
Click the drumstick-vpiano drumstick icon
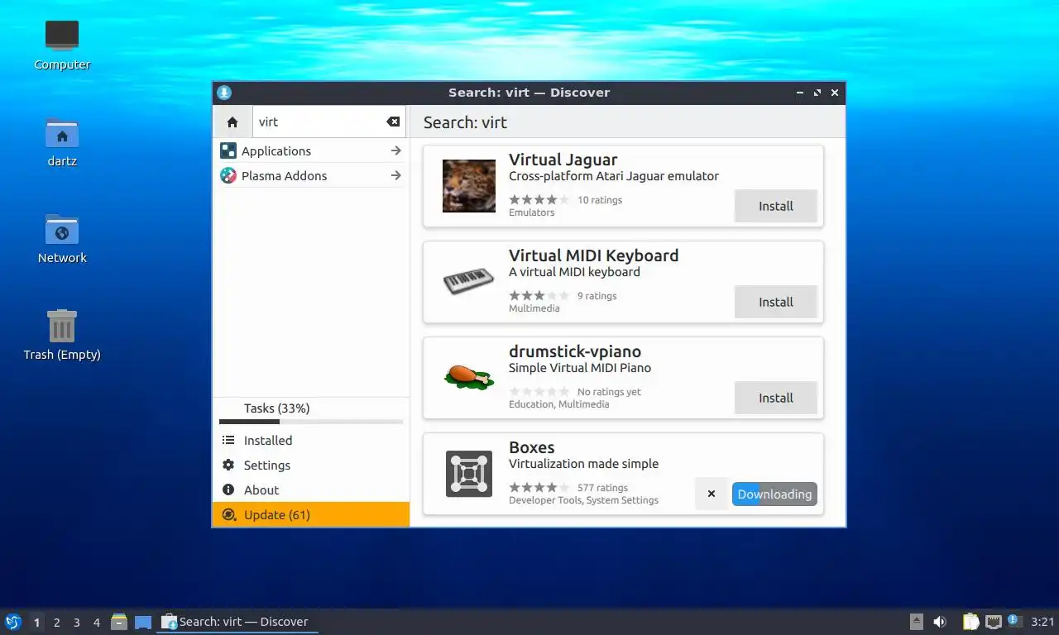point(469,377)
